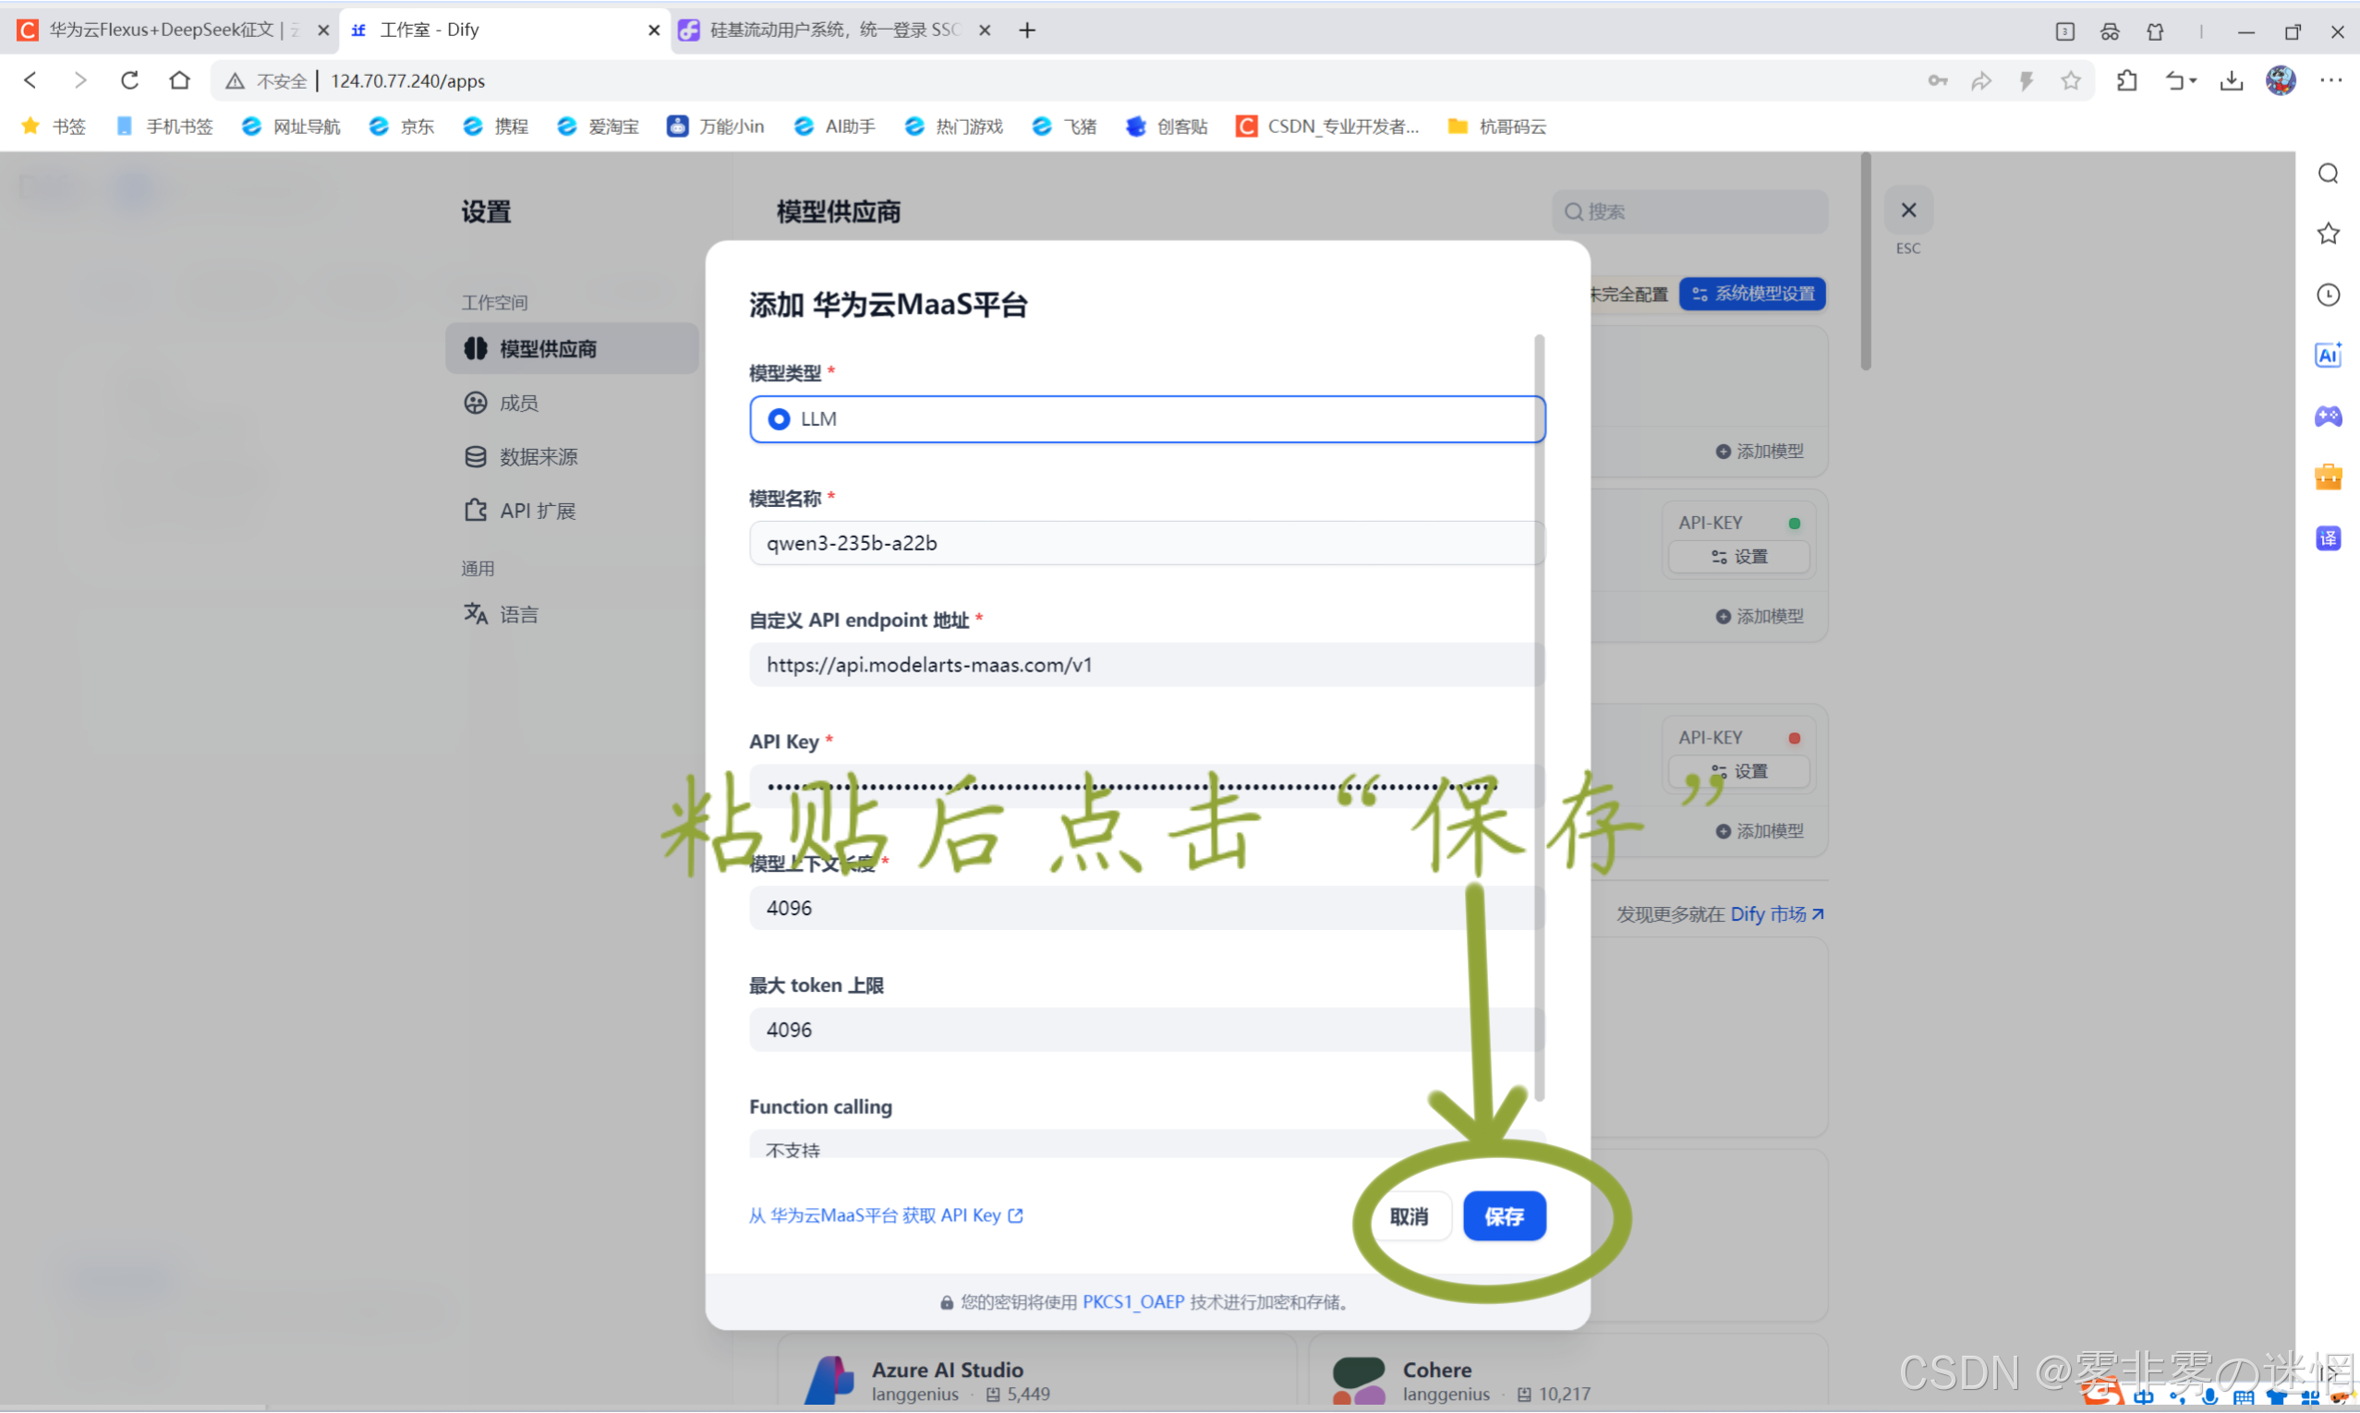Click the address bar URL
Screen dimensions: 2360x1413
(407, 81)
